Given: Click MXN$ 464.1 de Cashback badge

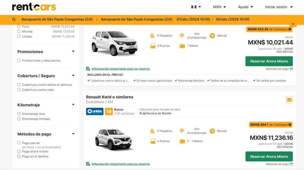Looking at the screenshot, I should click(271, 125).
